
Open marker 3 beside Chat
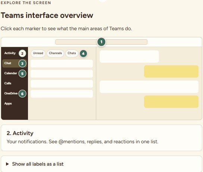[x=22, y=63]
